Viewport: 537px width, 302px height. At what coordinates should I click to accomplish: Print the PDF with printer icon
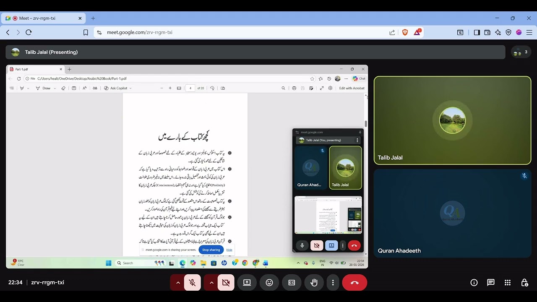tap(294, 88)
